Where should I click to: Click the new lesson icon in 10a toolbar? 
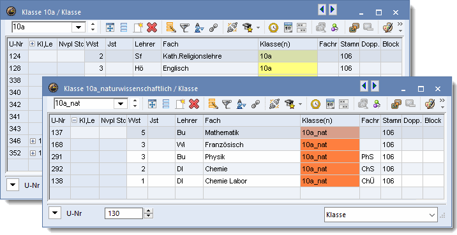(x=138, y=27)
